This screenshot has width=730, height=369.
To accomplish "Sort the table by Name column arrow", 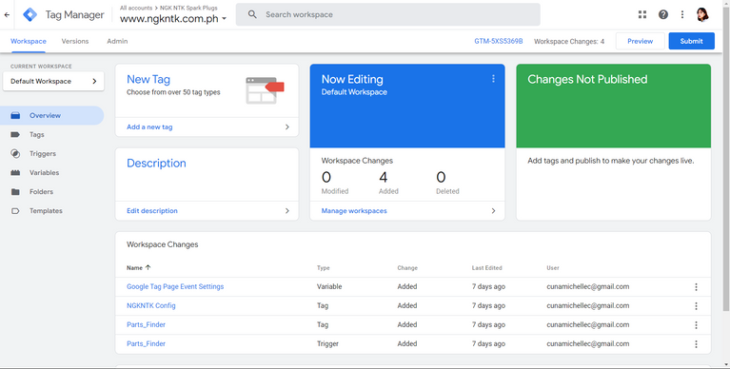I will 148,267.
